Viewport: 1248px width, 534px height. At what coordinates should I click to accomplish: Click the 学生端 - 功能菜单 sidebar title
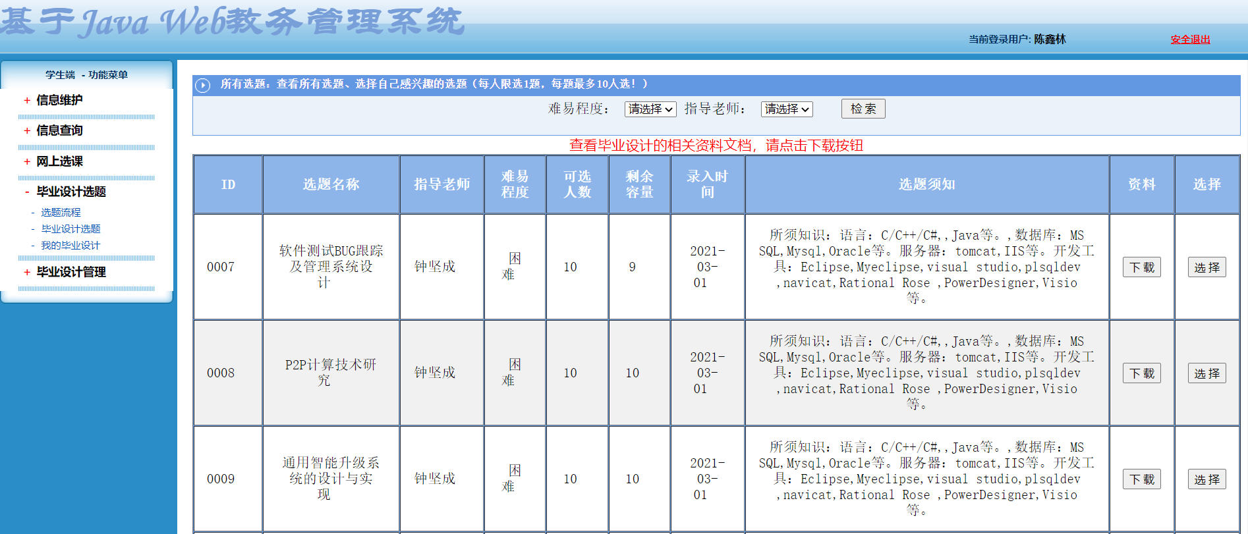86,75
